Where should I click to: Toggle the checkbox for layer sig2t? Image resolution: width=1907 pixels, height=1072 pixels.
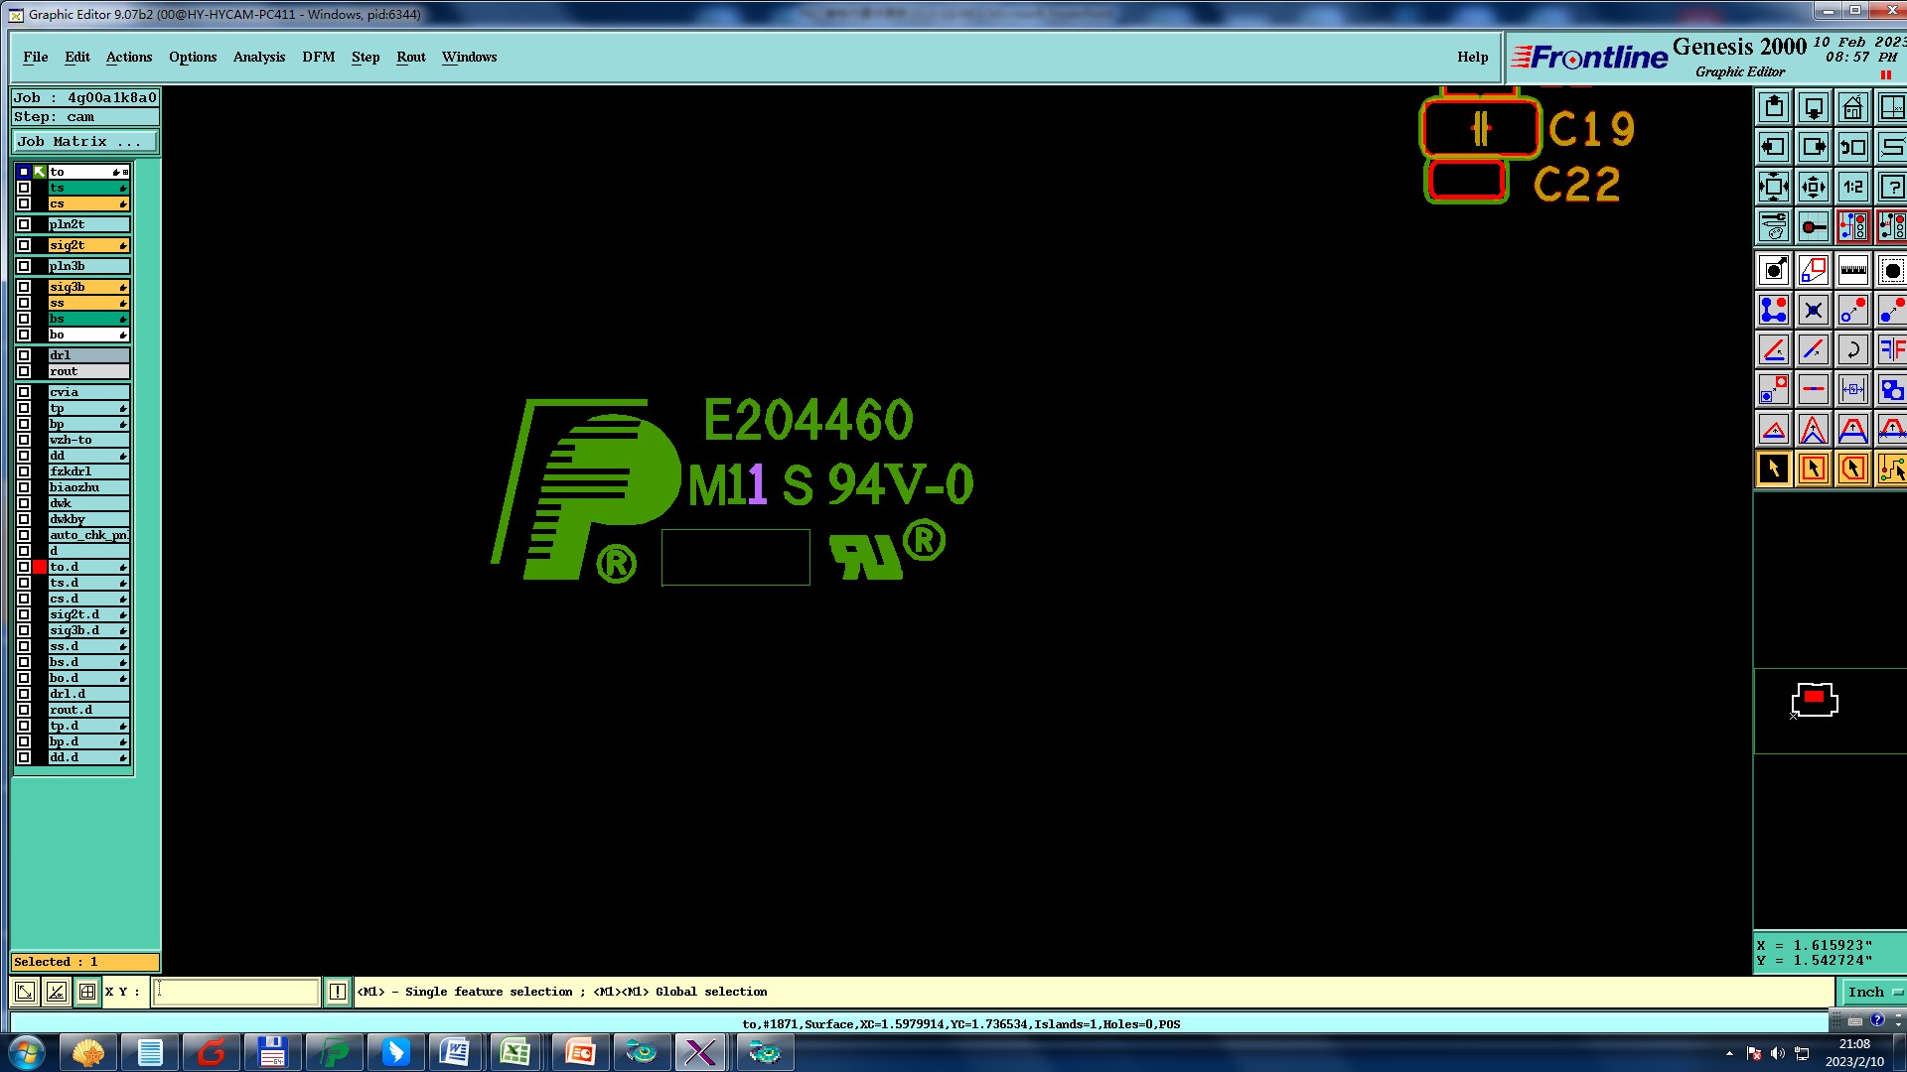pyautogui.click(x=24, y=245)
